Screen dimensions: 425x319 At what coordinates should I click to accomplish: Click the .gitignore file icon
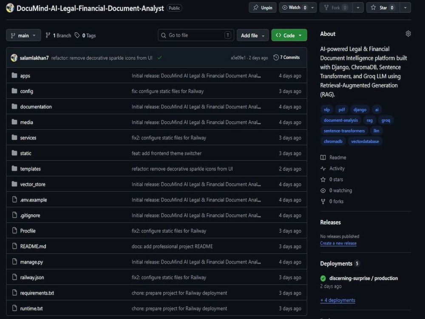(14, 215)
